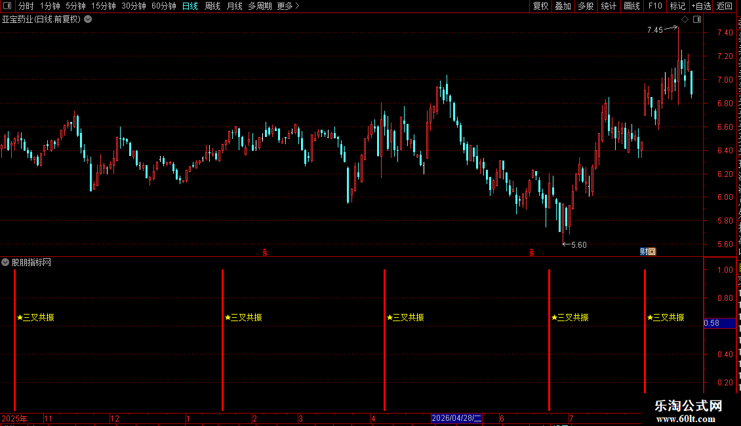
Task: Toggle the sidebar panel icon at top-left
Action: pyautogui.click(x=7, y=6)
